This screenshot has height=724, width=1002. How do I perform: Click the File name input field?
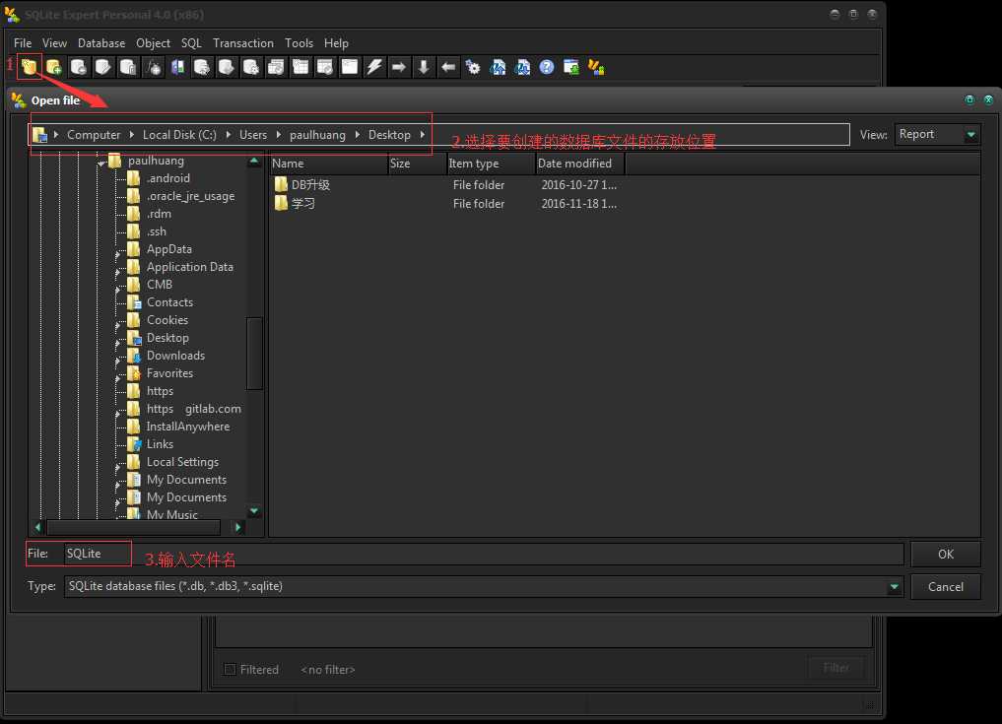point(484,554)
